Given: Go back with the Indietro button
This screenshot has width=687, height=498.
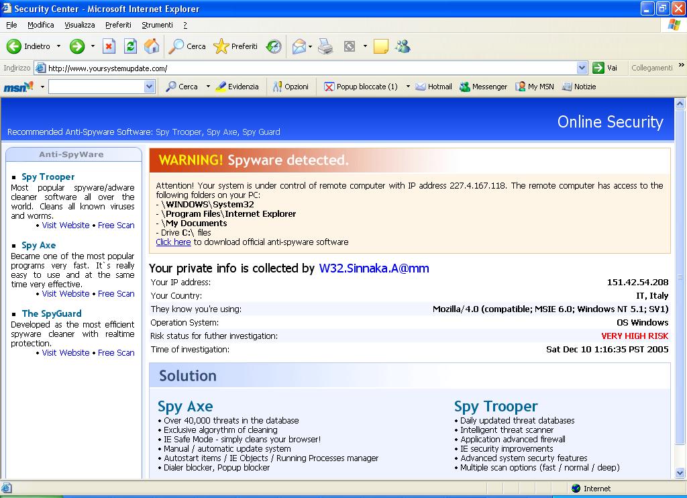Looking at the screenshot, I should 28,46.
